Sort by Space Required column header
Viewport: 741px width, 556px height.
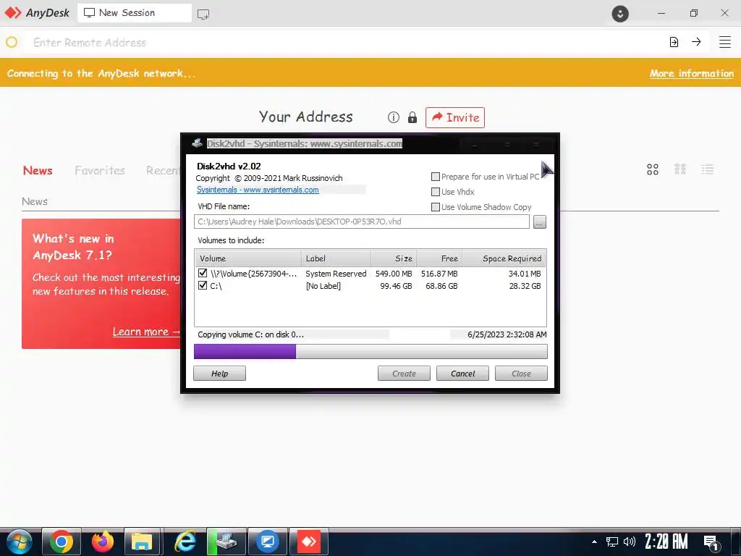click(504, 258)
